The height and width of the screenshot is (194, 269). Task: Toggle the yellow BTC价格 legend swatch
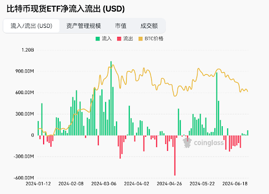tap(140, 39)
